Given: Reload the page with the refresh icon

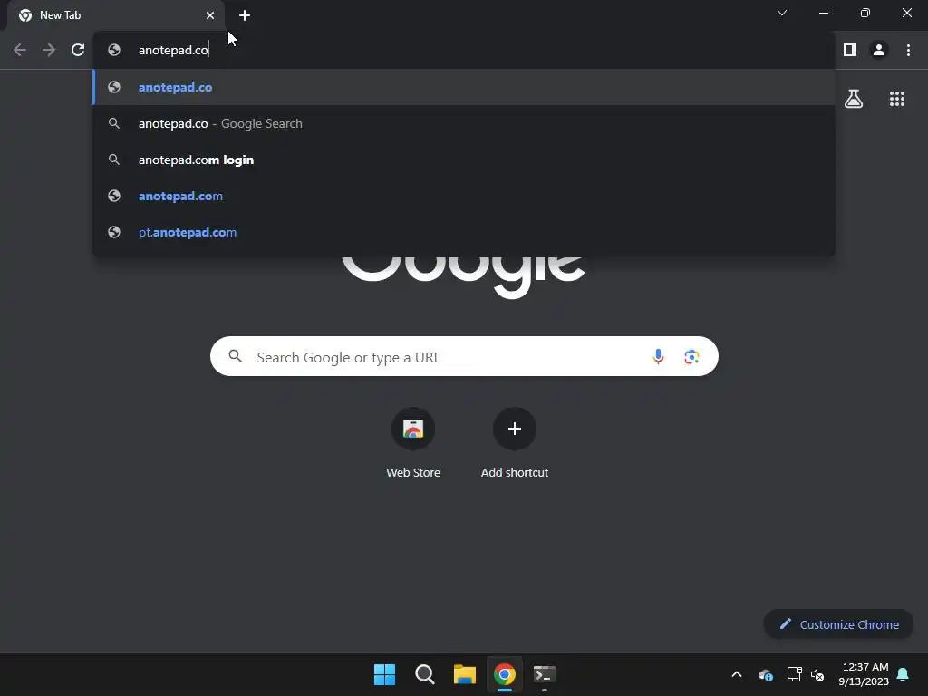Looking at the screenshot, I should (78, 50).
